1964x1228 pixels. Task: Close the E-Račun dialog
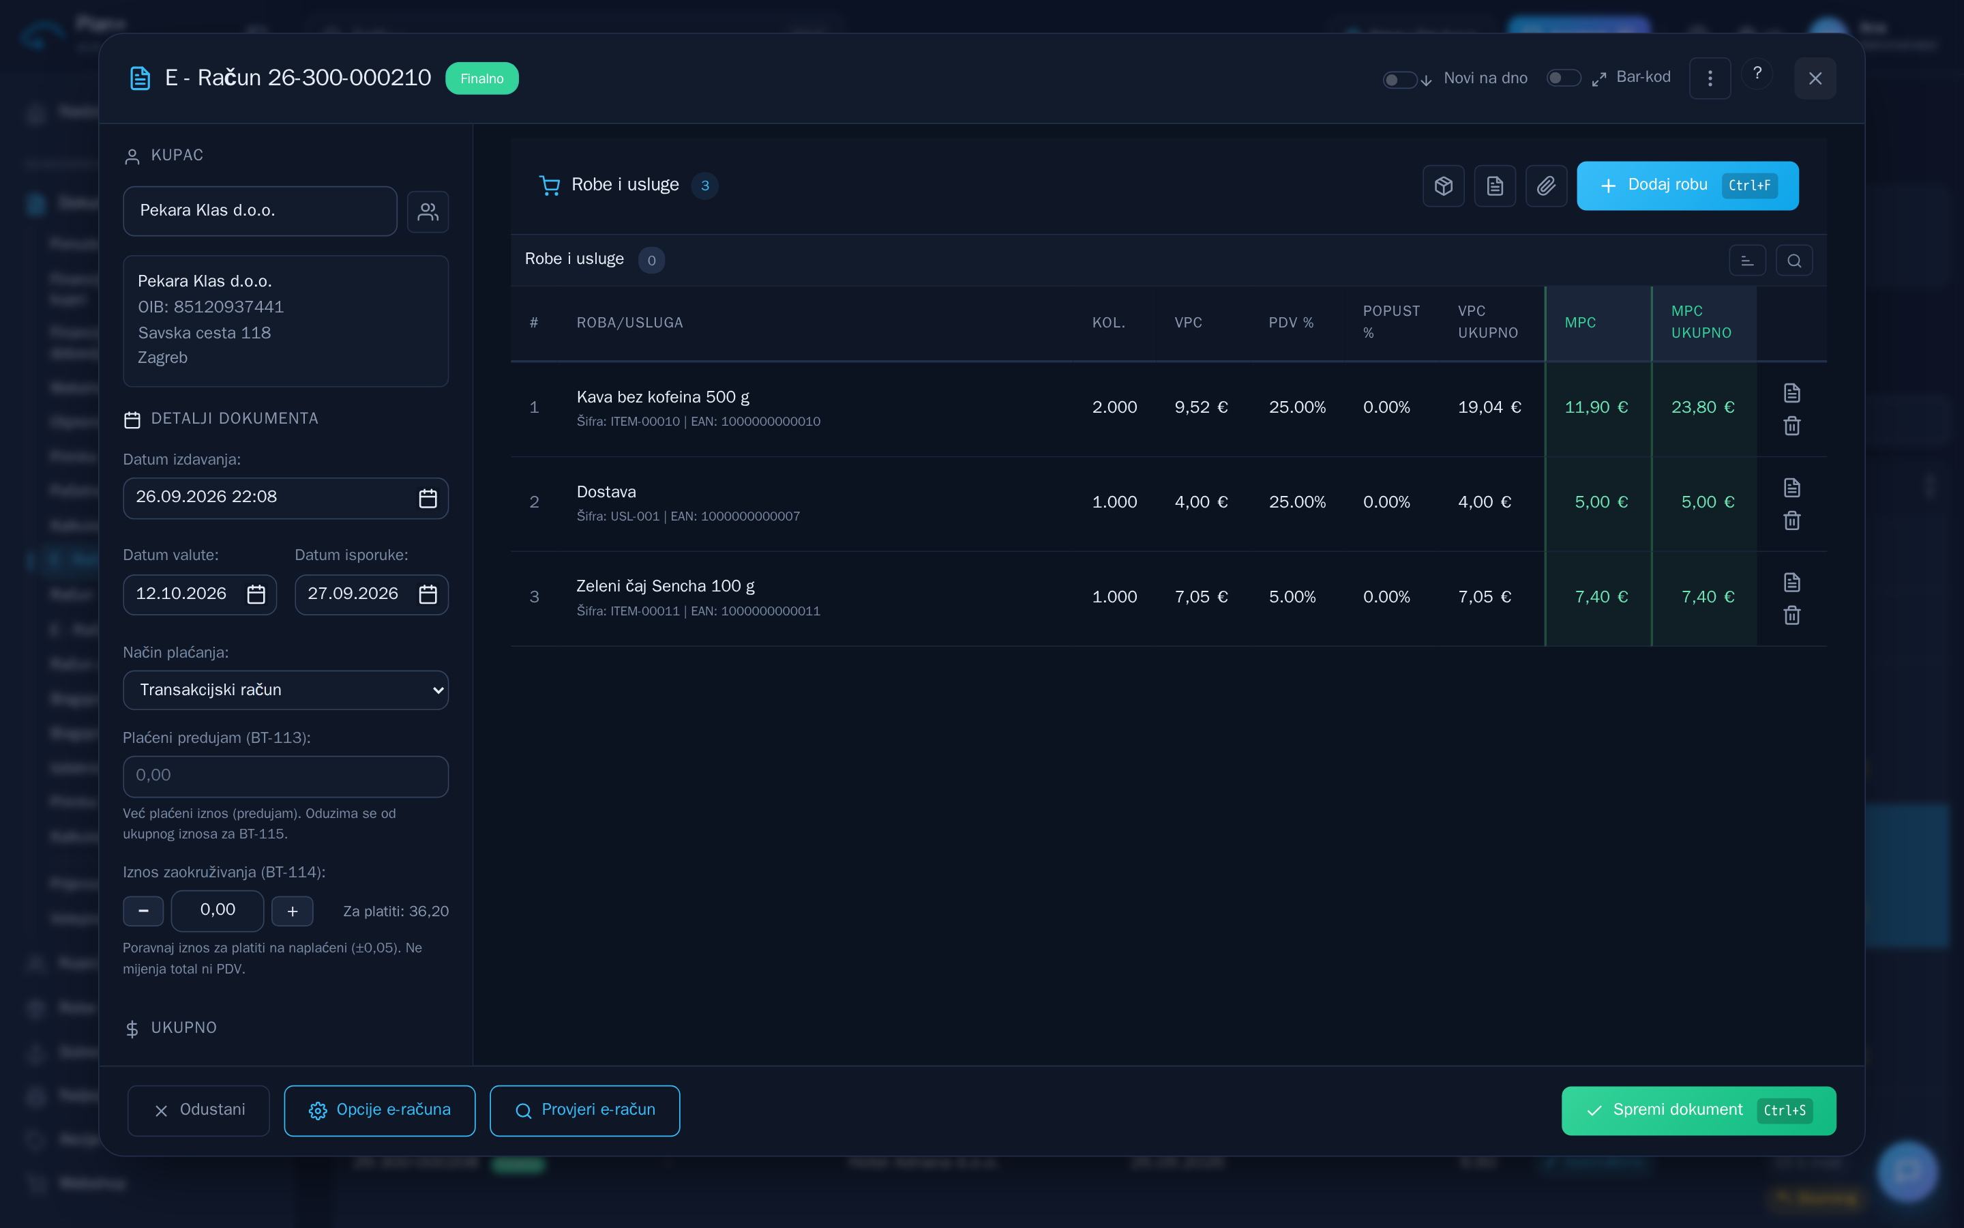click(x=1815, y=78)
